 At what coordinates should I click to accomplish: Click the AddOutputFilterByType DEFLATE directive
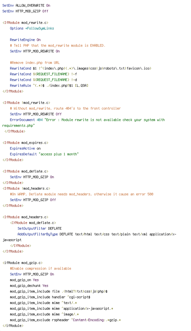pos(97,234)
